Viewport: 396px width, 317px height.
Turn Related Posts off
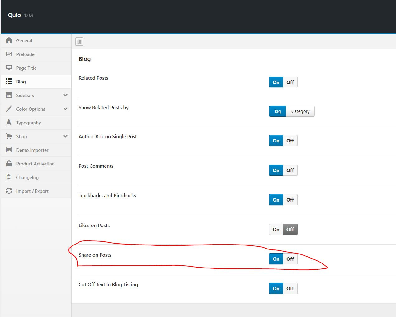pos(290,82)
